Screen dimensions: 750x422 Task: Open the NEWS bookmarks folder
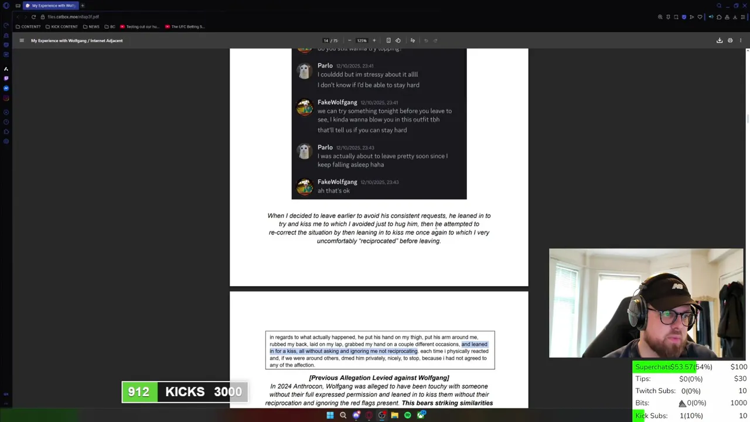pyautogui.click(x=91, y=26)
